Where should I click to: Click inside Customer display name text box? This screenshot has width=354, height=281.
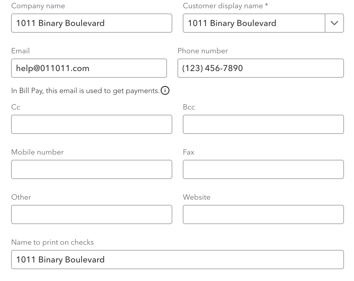click(254, 23)
